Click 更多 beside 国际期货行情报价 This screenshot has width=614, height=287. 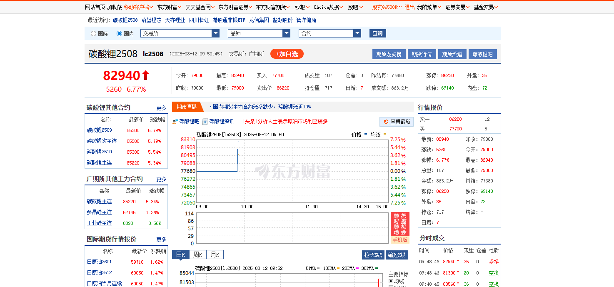(161, 240)
